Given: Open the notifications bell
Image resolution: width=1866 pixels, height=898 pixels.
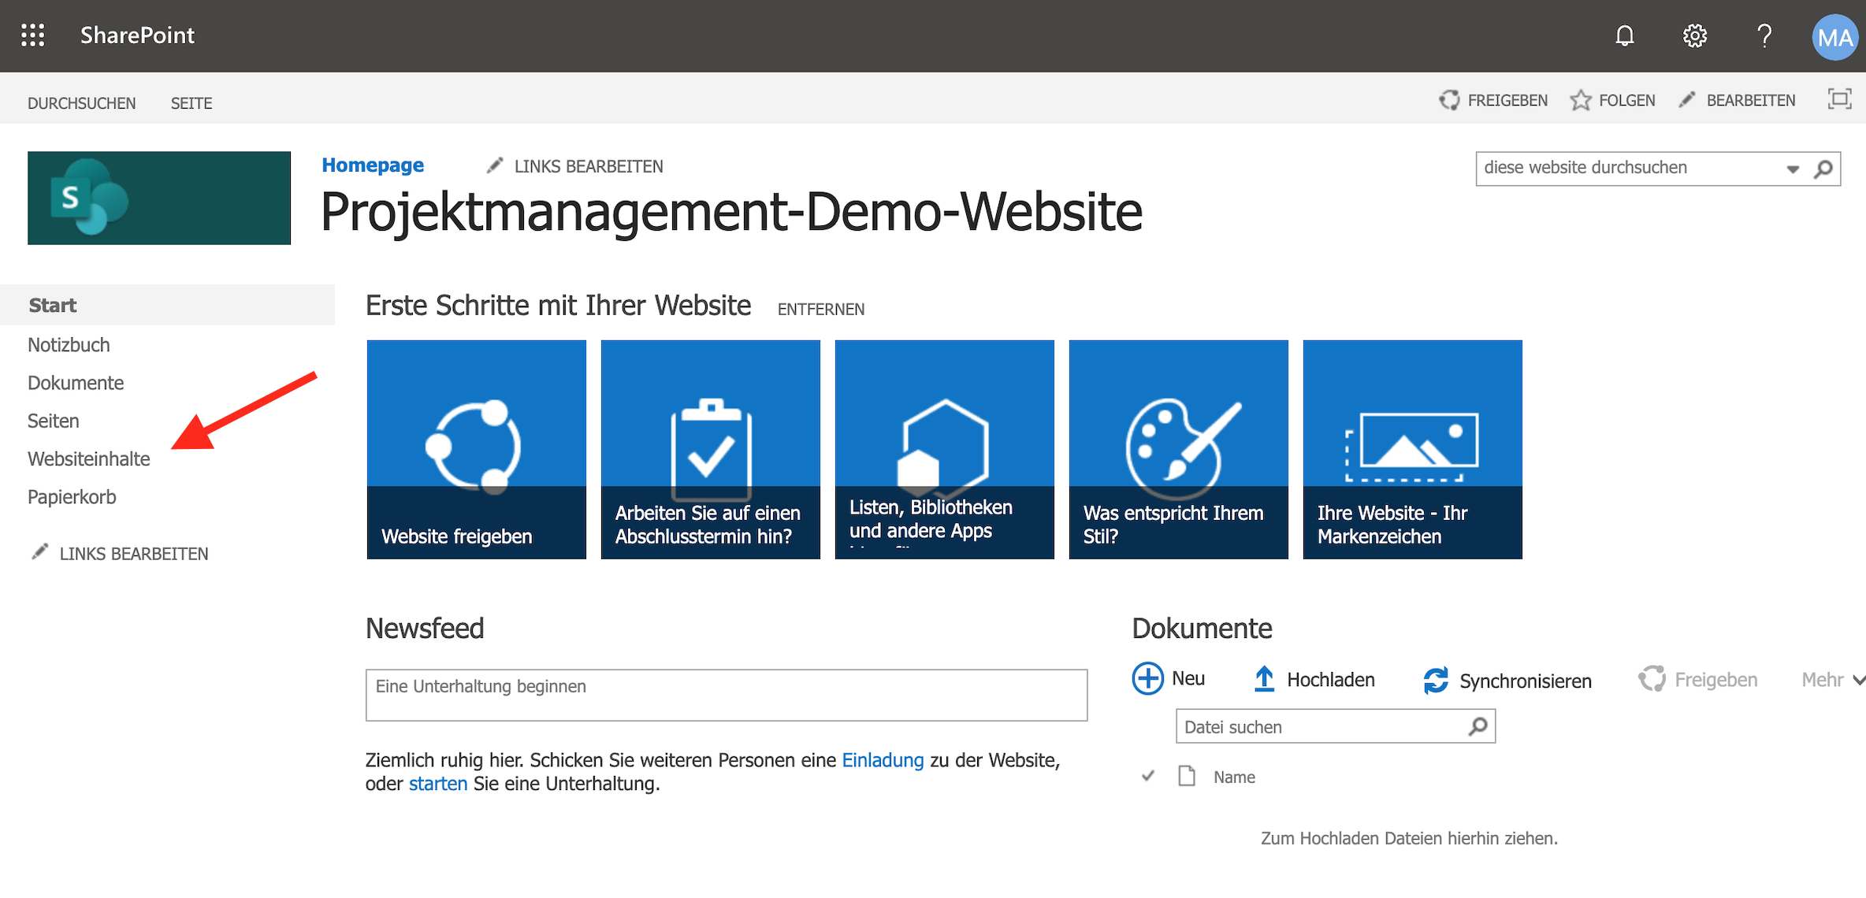Looking at the screenshot, I should 1624,35.
